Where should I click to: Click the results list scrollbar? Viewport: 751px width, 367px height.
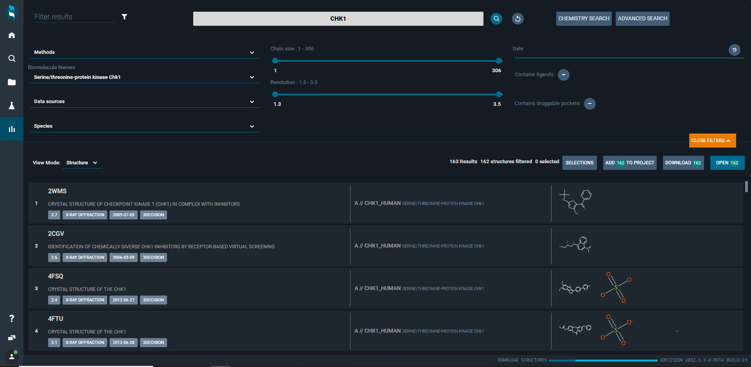coord(746,187)
